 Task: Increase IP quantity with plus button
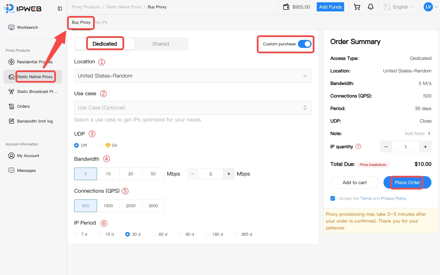[425, 147]
